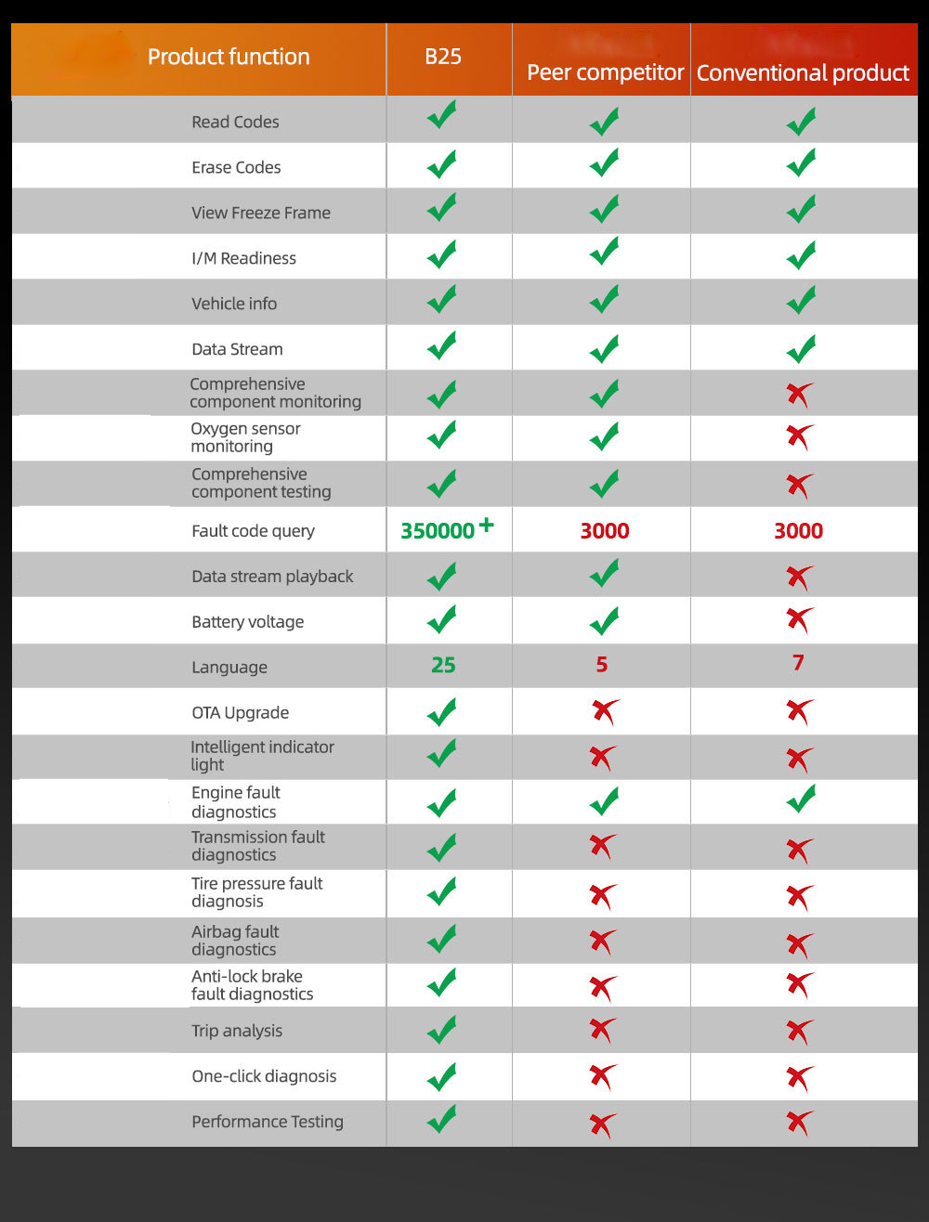Click B25 checkmark for Airbag fault diagnostics
The height and width of the screenshot is (1222, 929).
[x=441, y=940]
